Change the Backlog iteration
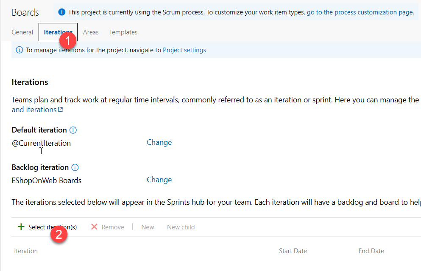The height and width of the screenshot is (271, 421). tap(159, 180)
